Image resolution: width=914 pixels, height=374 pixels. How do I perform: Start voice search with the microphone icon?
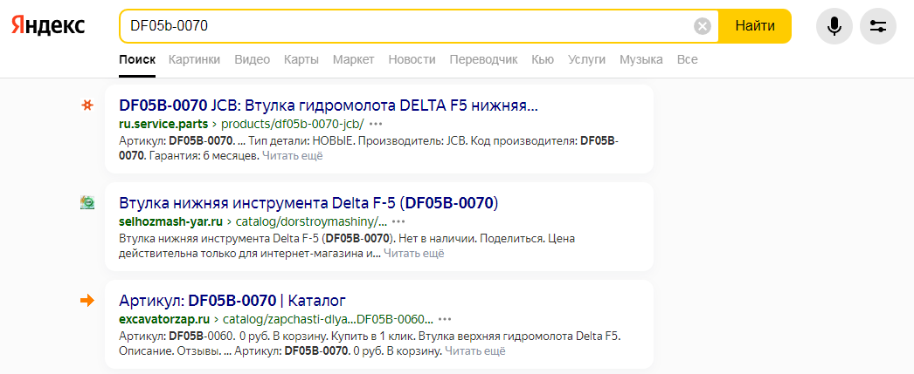[x=834, y=26]
